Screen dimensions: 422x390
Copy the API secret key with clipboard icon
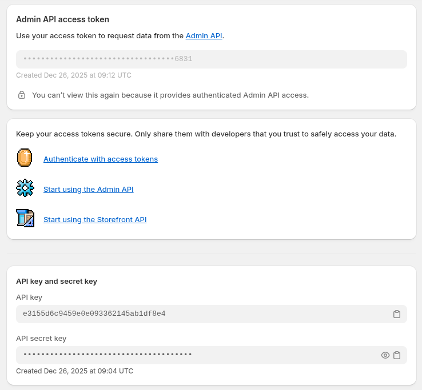[397, 355]
